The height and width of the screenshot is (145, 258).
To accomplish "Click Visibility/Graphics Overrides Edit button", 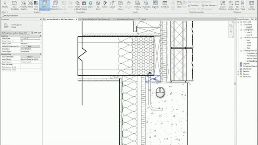I will (x=31, y=46).
